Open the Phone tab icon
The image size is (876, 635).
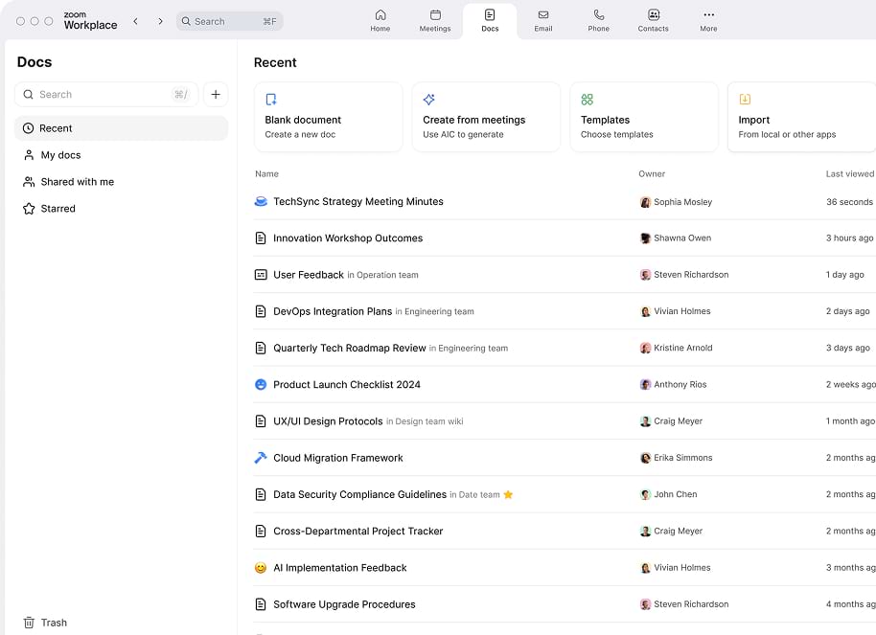(598, 15)
